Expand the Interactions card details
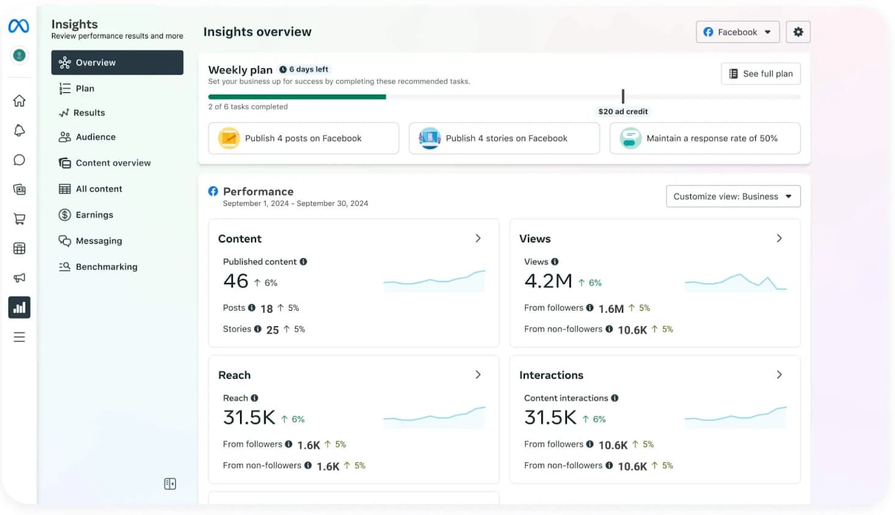 tap(779, 374)
